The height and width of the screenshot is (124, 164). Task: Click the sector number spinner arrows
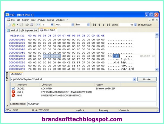tap(135, 25)
